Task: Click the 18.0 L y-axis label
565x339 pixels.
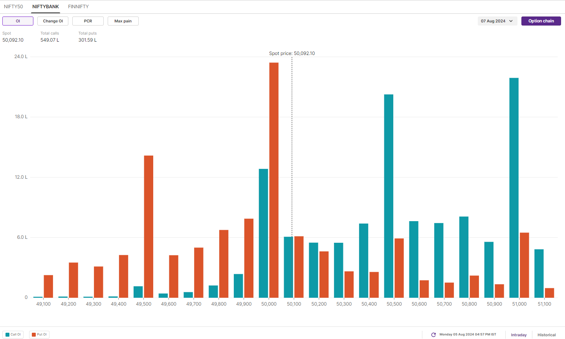Action: click(x=21, y=117)
